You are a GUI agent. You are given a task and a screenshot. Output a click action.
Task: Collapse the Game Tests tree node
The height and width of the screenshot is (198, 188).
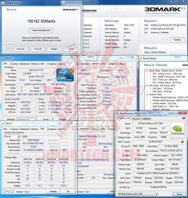coord(147,71)
